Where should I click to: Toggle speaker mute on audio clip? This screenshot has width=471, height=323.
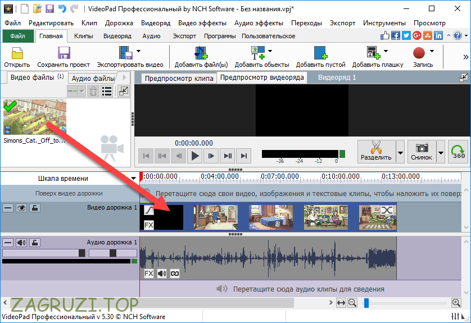[162, 274]
